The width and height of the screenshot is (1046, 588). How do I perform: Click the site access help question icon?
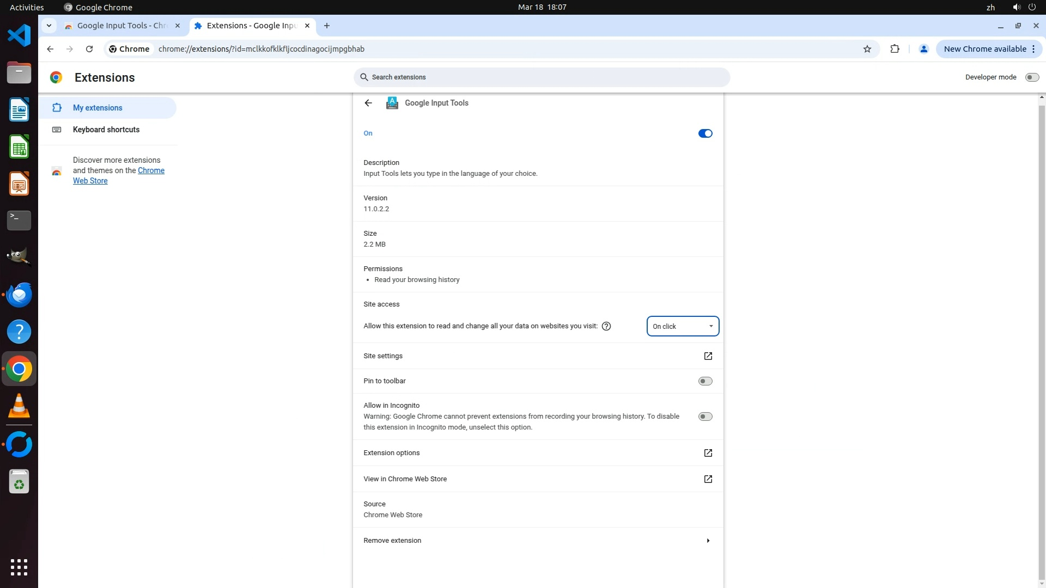click(x=606, y=326)
